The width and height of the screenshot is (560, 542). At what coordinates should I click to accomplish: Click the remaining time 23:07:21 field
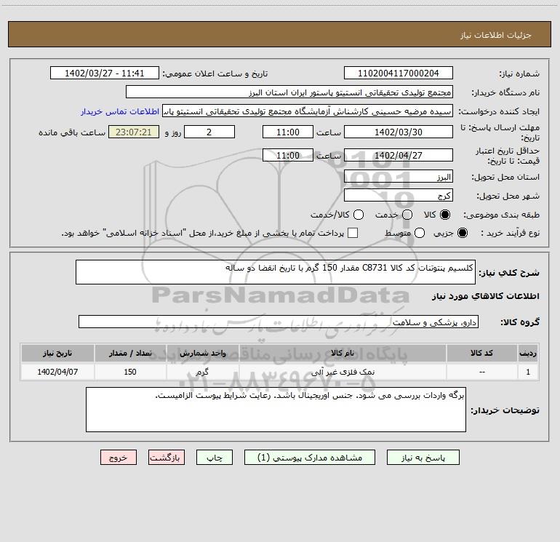tap(134, 132)
